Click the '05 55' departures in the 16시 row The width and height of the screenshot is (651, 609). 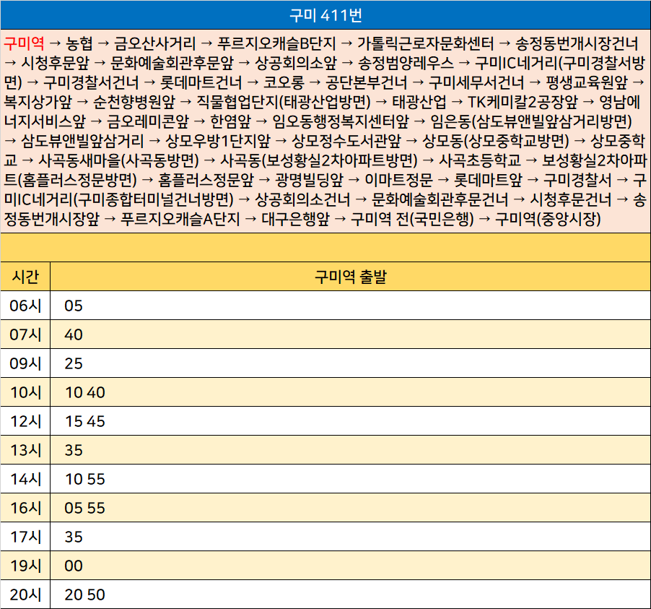[x=84, y=508]
